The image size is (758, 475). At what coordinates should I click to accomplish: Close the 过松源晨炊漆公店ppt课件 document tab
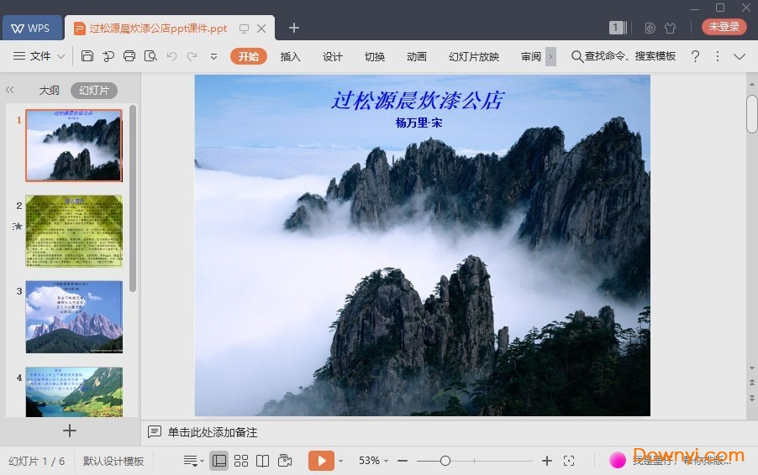click(261, 29)
